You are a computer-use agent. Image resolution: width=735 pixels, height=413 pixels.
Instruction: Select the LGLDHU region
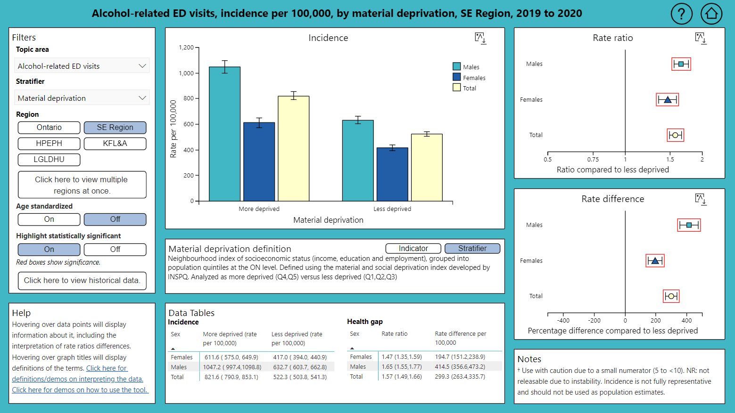click(x=49, y=160)
